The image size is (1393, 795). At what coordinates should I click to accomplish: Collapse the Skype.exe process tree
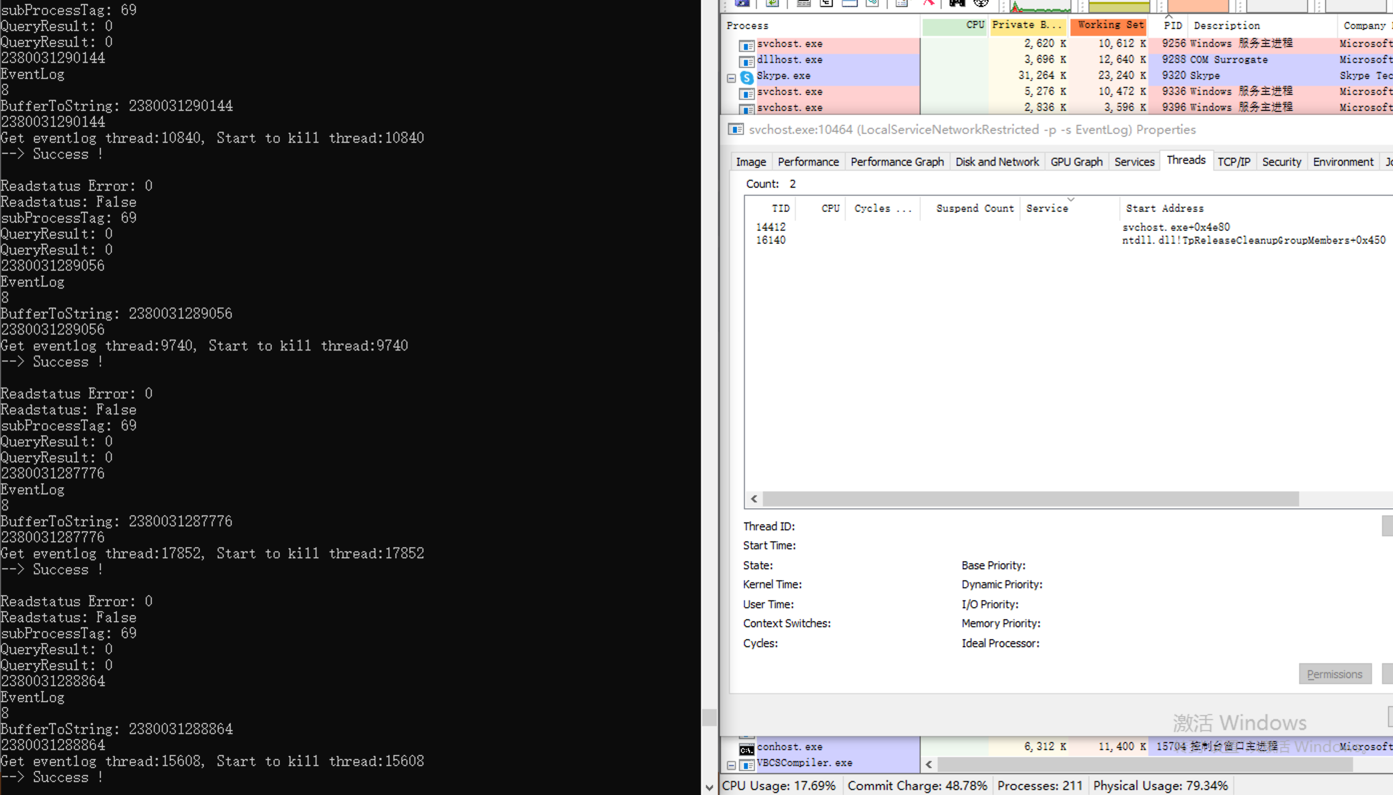(731, 78)
